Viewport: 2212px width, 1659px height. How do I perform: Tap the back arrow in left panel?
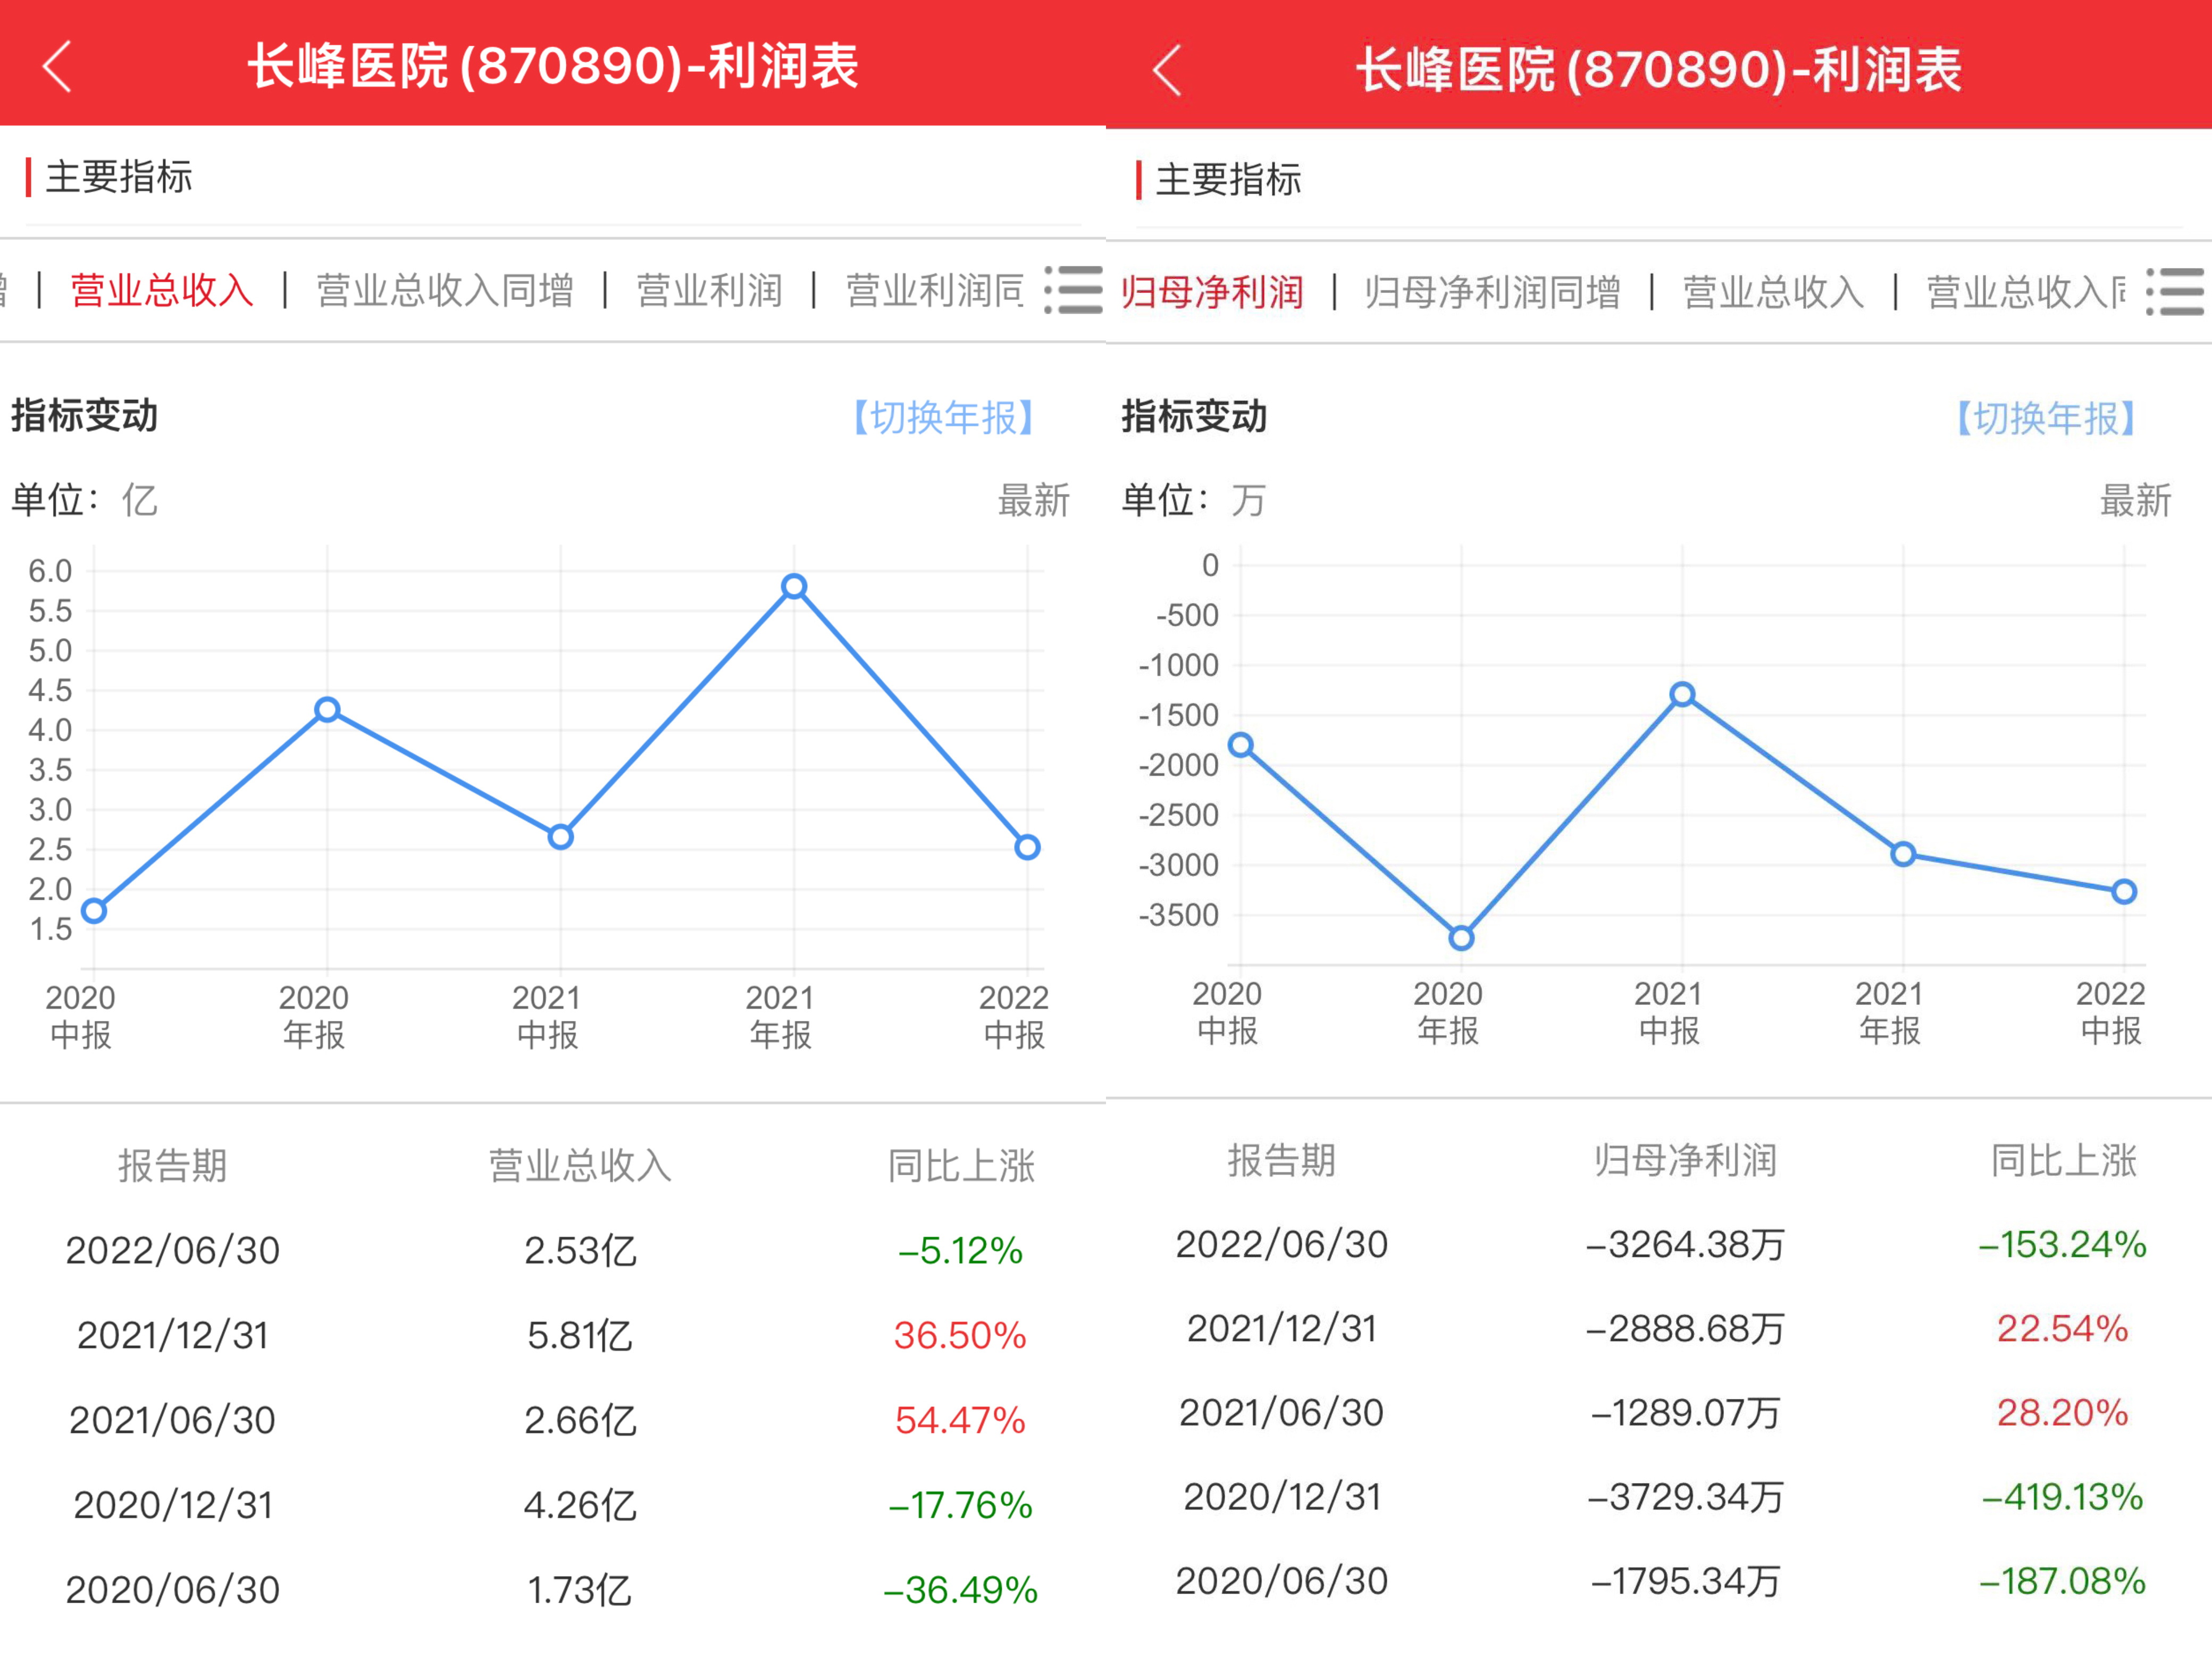click(x=58, y=67)
